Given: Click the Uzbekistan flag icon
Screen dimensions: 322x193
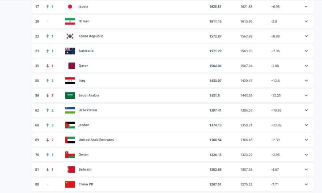Looking at the screenshot, I should click(x=70, y=110).
